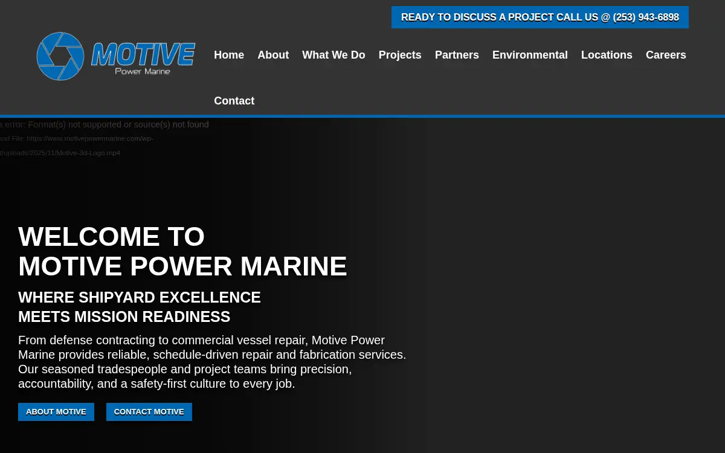Click the Contact Motive button

pyautogui.click(x=149, y=412)
